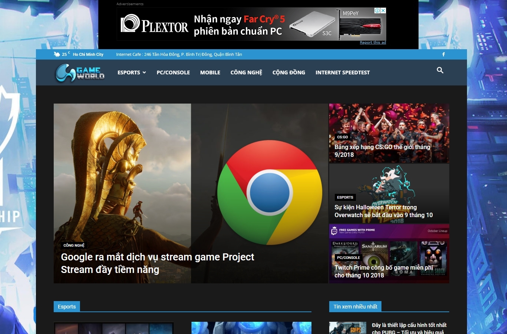Open Overwatch Halloween Terror article
507x334 pixels.
384,211
